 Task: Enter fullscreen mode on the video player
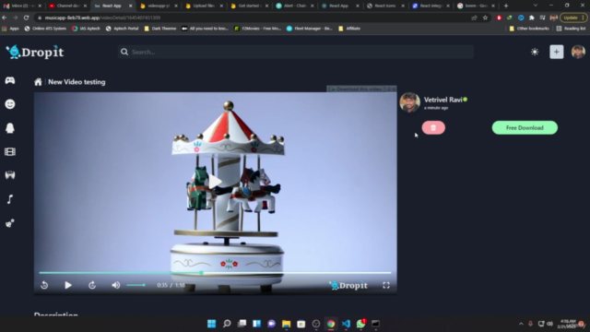tap(386, 285)
